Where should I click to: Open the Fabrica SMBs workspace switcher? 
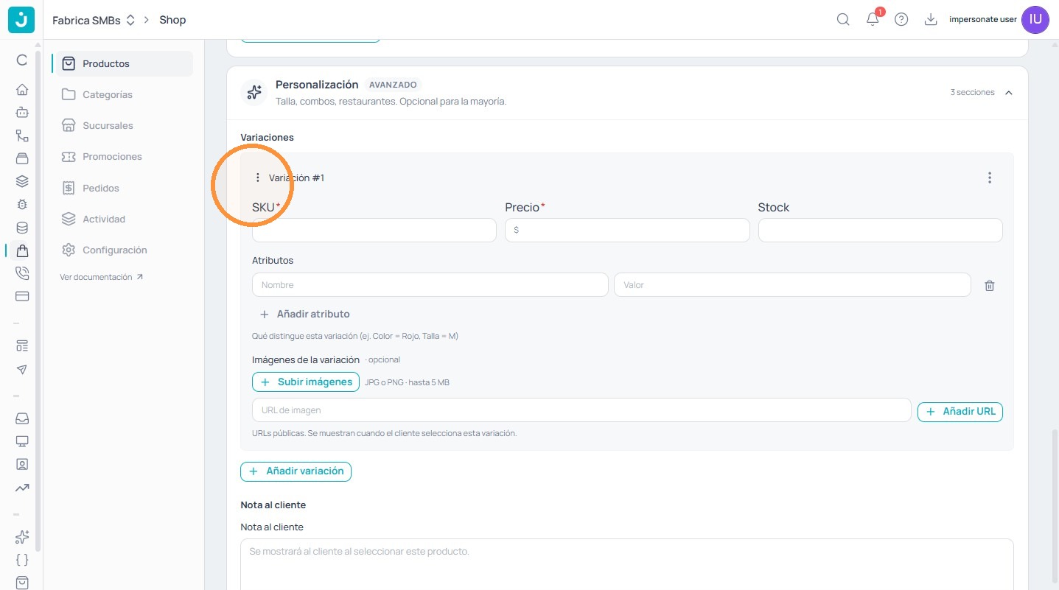click(x=94, y=20)
